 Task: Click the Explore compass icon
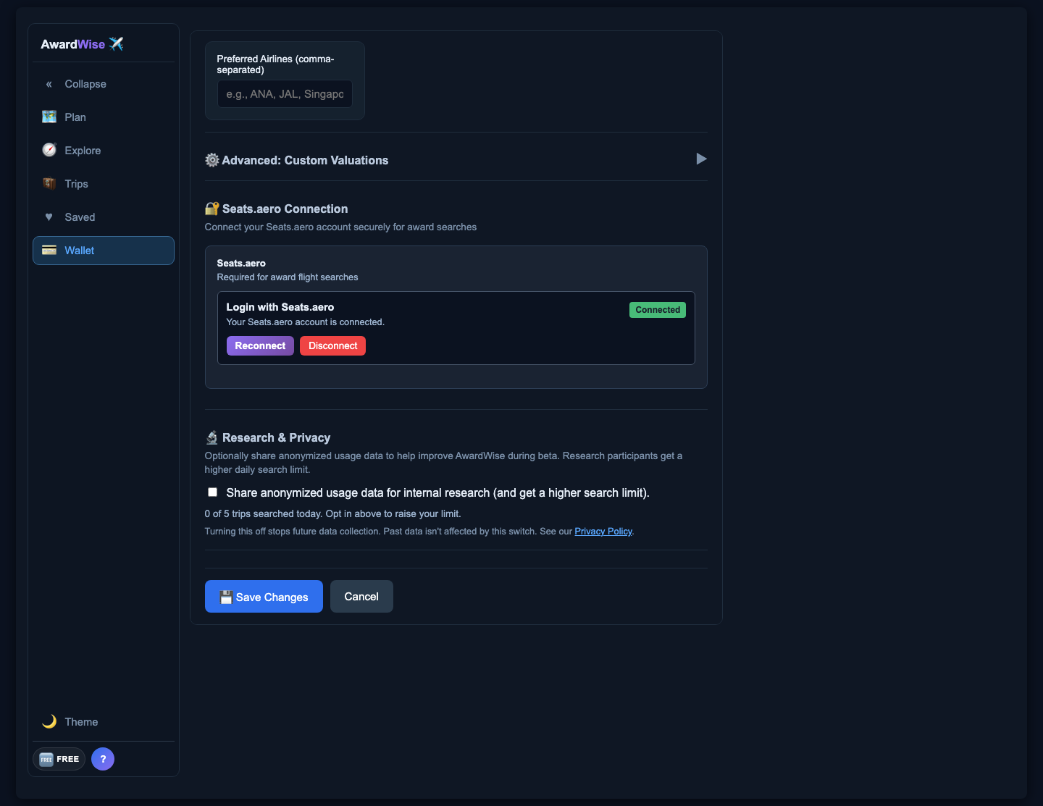click(x=49, y=150)
